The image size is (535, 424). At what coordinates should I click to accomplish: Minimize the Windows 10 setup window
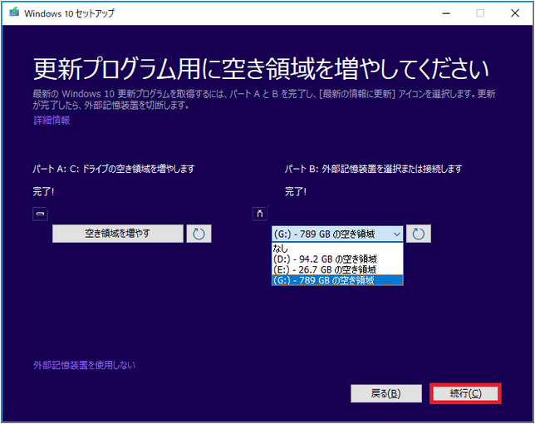[442, 13]
